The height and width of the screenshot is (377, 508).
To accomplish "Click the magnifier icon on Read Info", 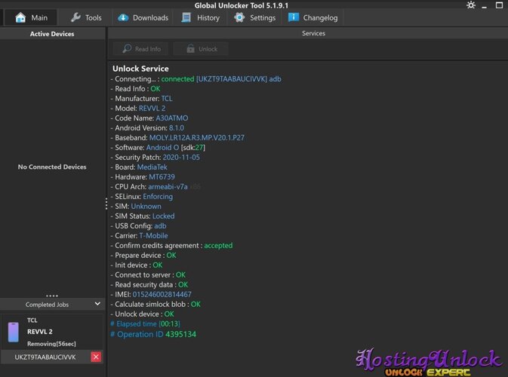I will point(127,48).
